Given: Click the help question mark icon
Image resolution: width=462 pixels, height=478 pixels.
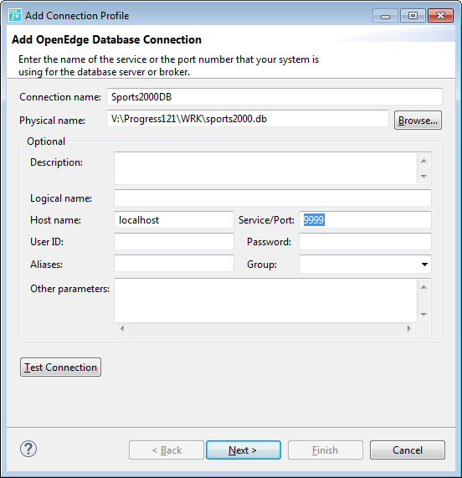Looking at the screenshot, I should point(28,449).
